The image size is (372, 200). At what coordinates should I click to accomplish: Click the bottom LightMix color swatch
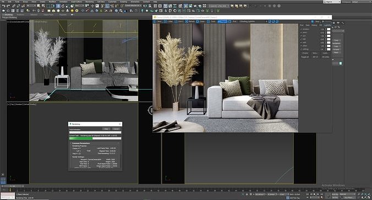pos(329,49)
